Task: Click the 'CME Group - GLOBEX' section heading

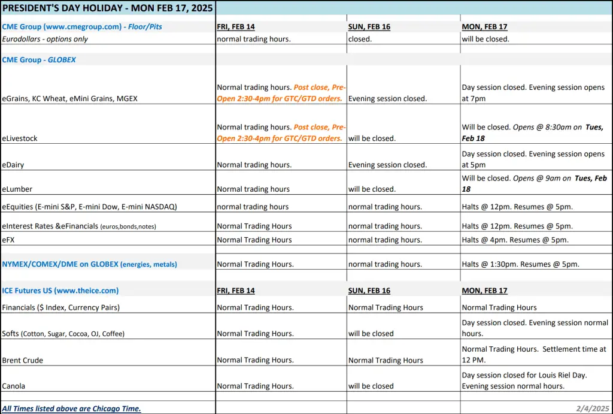Action: [x=39, y=60]
